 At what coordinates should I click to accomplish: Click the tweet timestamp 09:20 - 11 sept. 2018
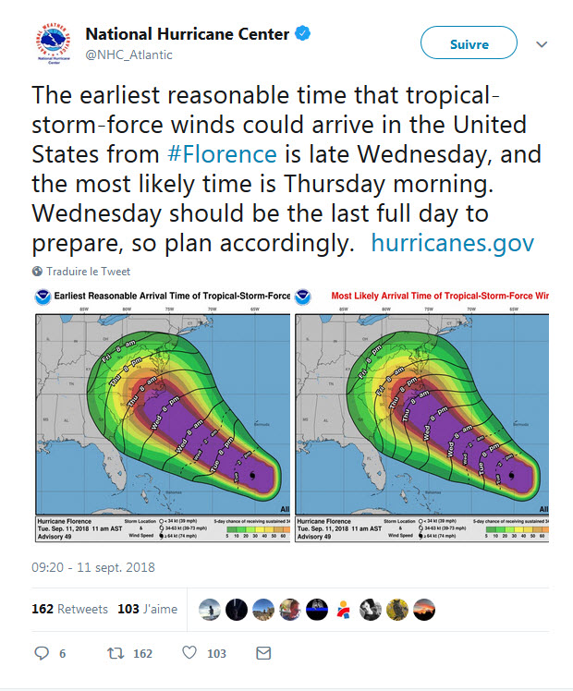point(93,567)
